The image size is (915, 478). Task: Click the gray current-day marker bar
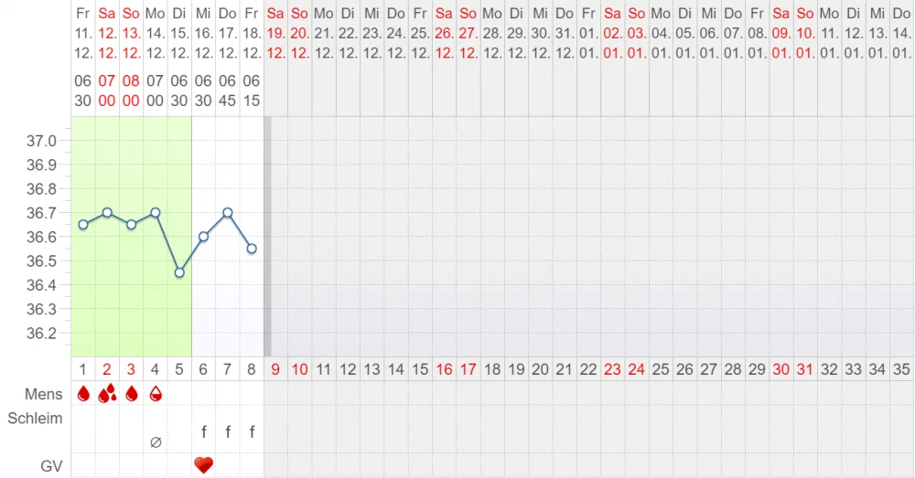[x=267, y=237]
